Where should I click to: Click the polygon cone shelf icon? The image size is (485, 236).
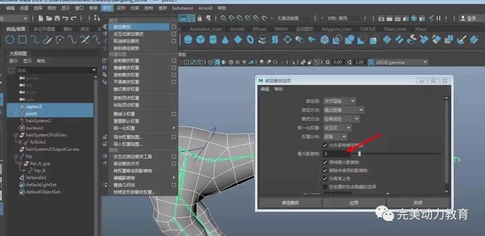pyautogui.click(x=225, y=40)
